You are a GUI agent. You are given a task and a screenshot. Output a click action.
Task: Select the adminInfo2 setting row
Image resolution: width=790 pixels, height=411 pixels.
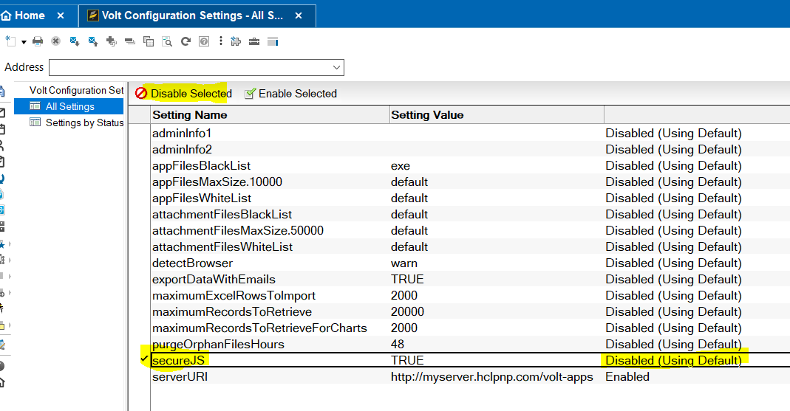point(182,149)
